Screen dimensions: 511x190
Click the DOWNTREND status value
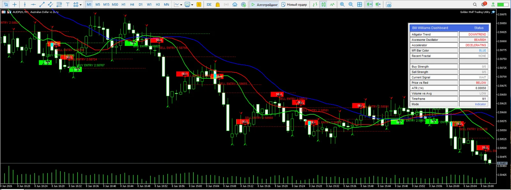(477, 34)
